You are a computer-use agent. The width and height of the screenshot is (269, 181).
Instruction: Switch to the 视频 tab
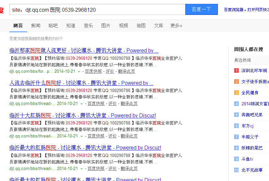(x=123, y=26)
